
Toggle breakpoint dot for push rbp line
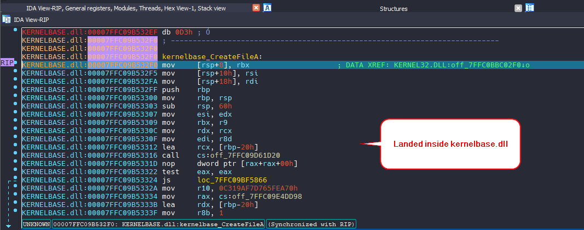tap(15, 87)
